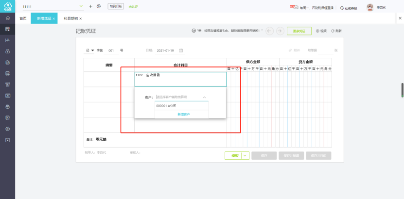
Task: Open the chart reports icon in sidebar
Action: (x=7, y=40)
